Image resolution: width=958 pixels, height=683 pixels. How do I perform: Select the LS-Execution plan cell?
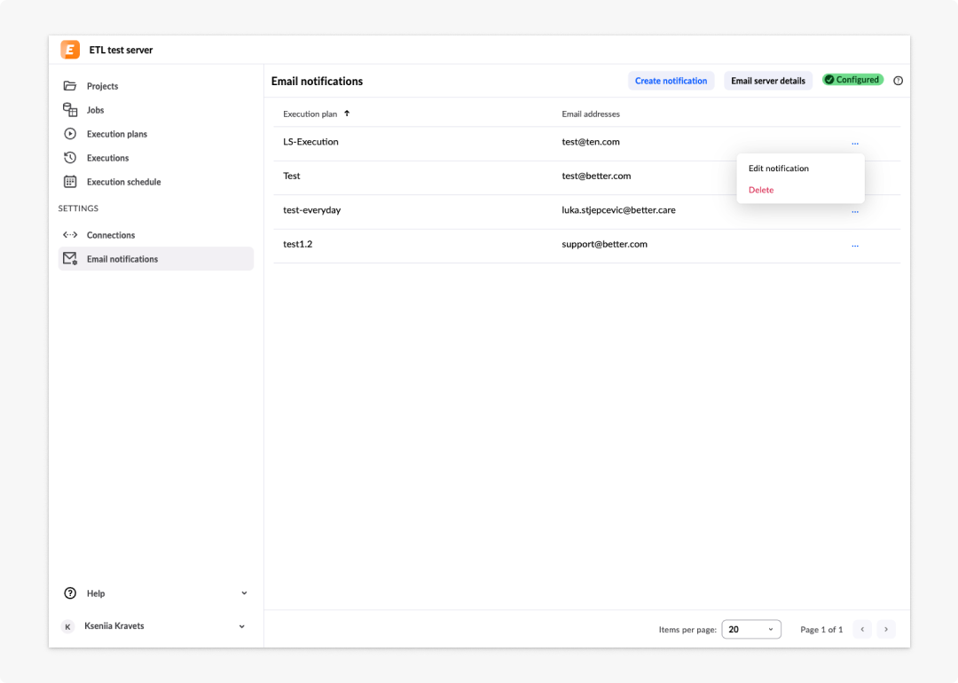point(310,142)
